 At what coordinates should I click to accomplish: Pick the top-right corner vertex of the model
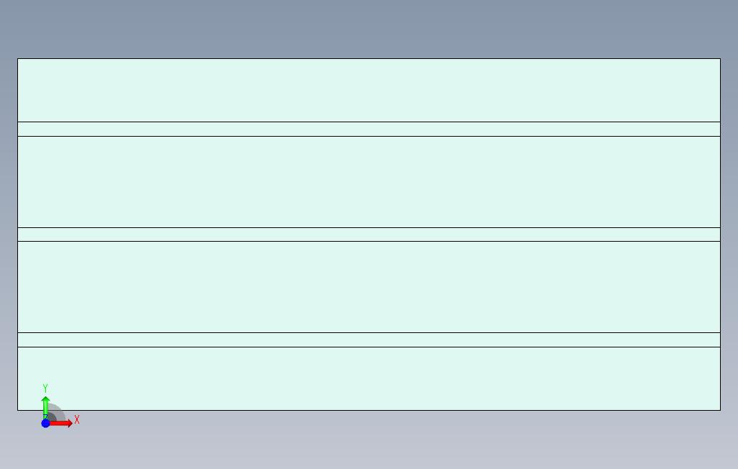coord(721,58)
